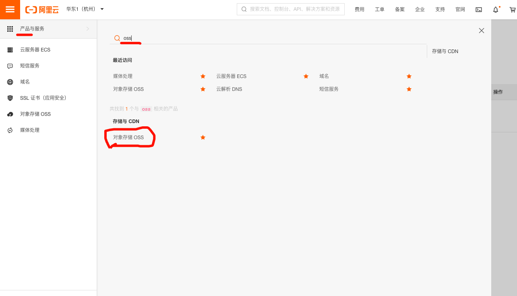Open 域名 under 最近访问
Screen dimensions: 517x296
324,76
